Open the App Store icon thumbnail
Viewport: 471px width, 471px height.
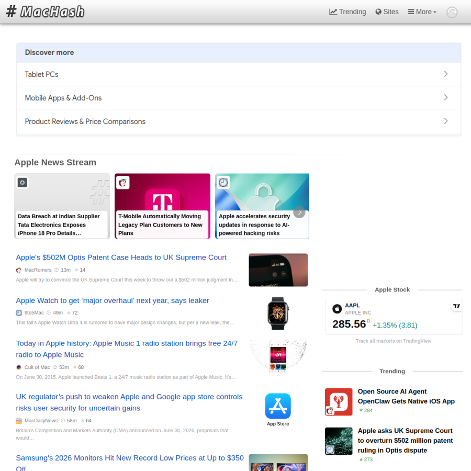[278, 409]
